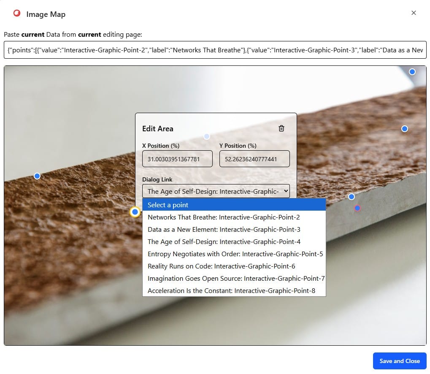Choose Networks That Breathe option

click(x=234, y=217)
